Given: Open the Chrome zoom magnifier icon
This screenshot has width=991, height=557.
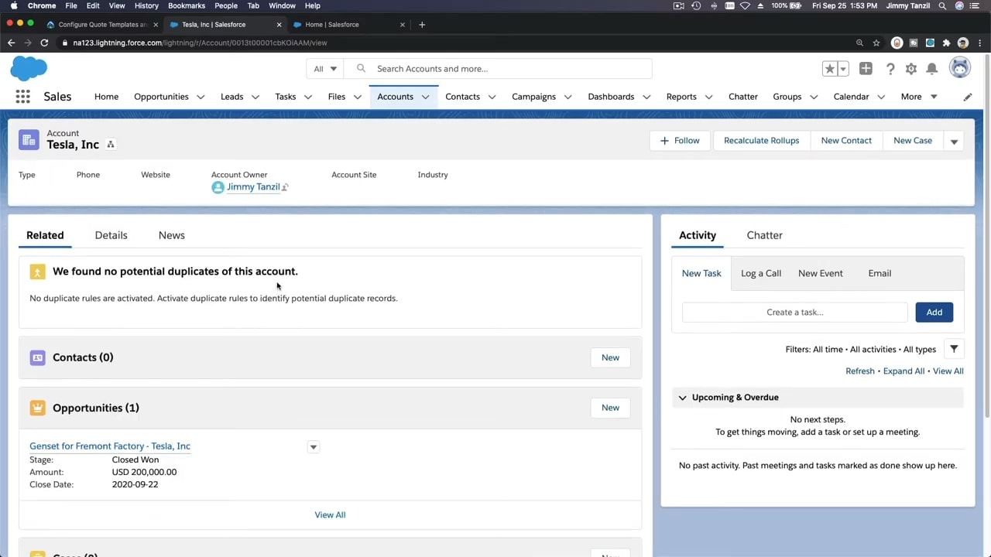Looking at the screenshot, I should point(859,43).
